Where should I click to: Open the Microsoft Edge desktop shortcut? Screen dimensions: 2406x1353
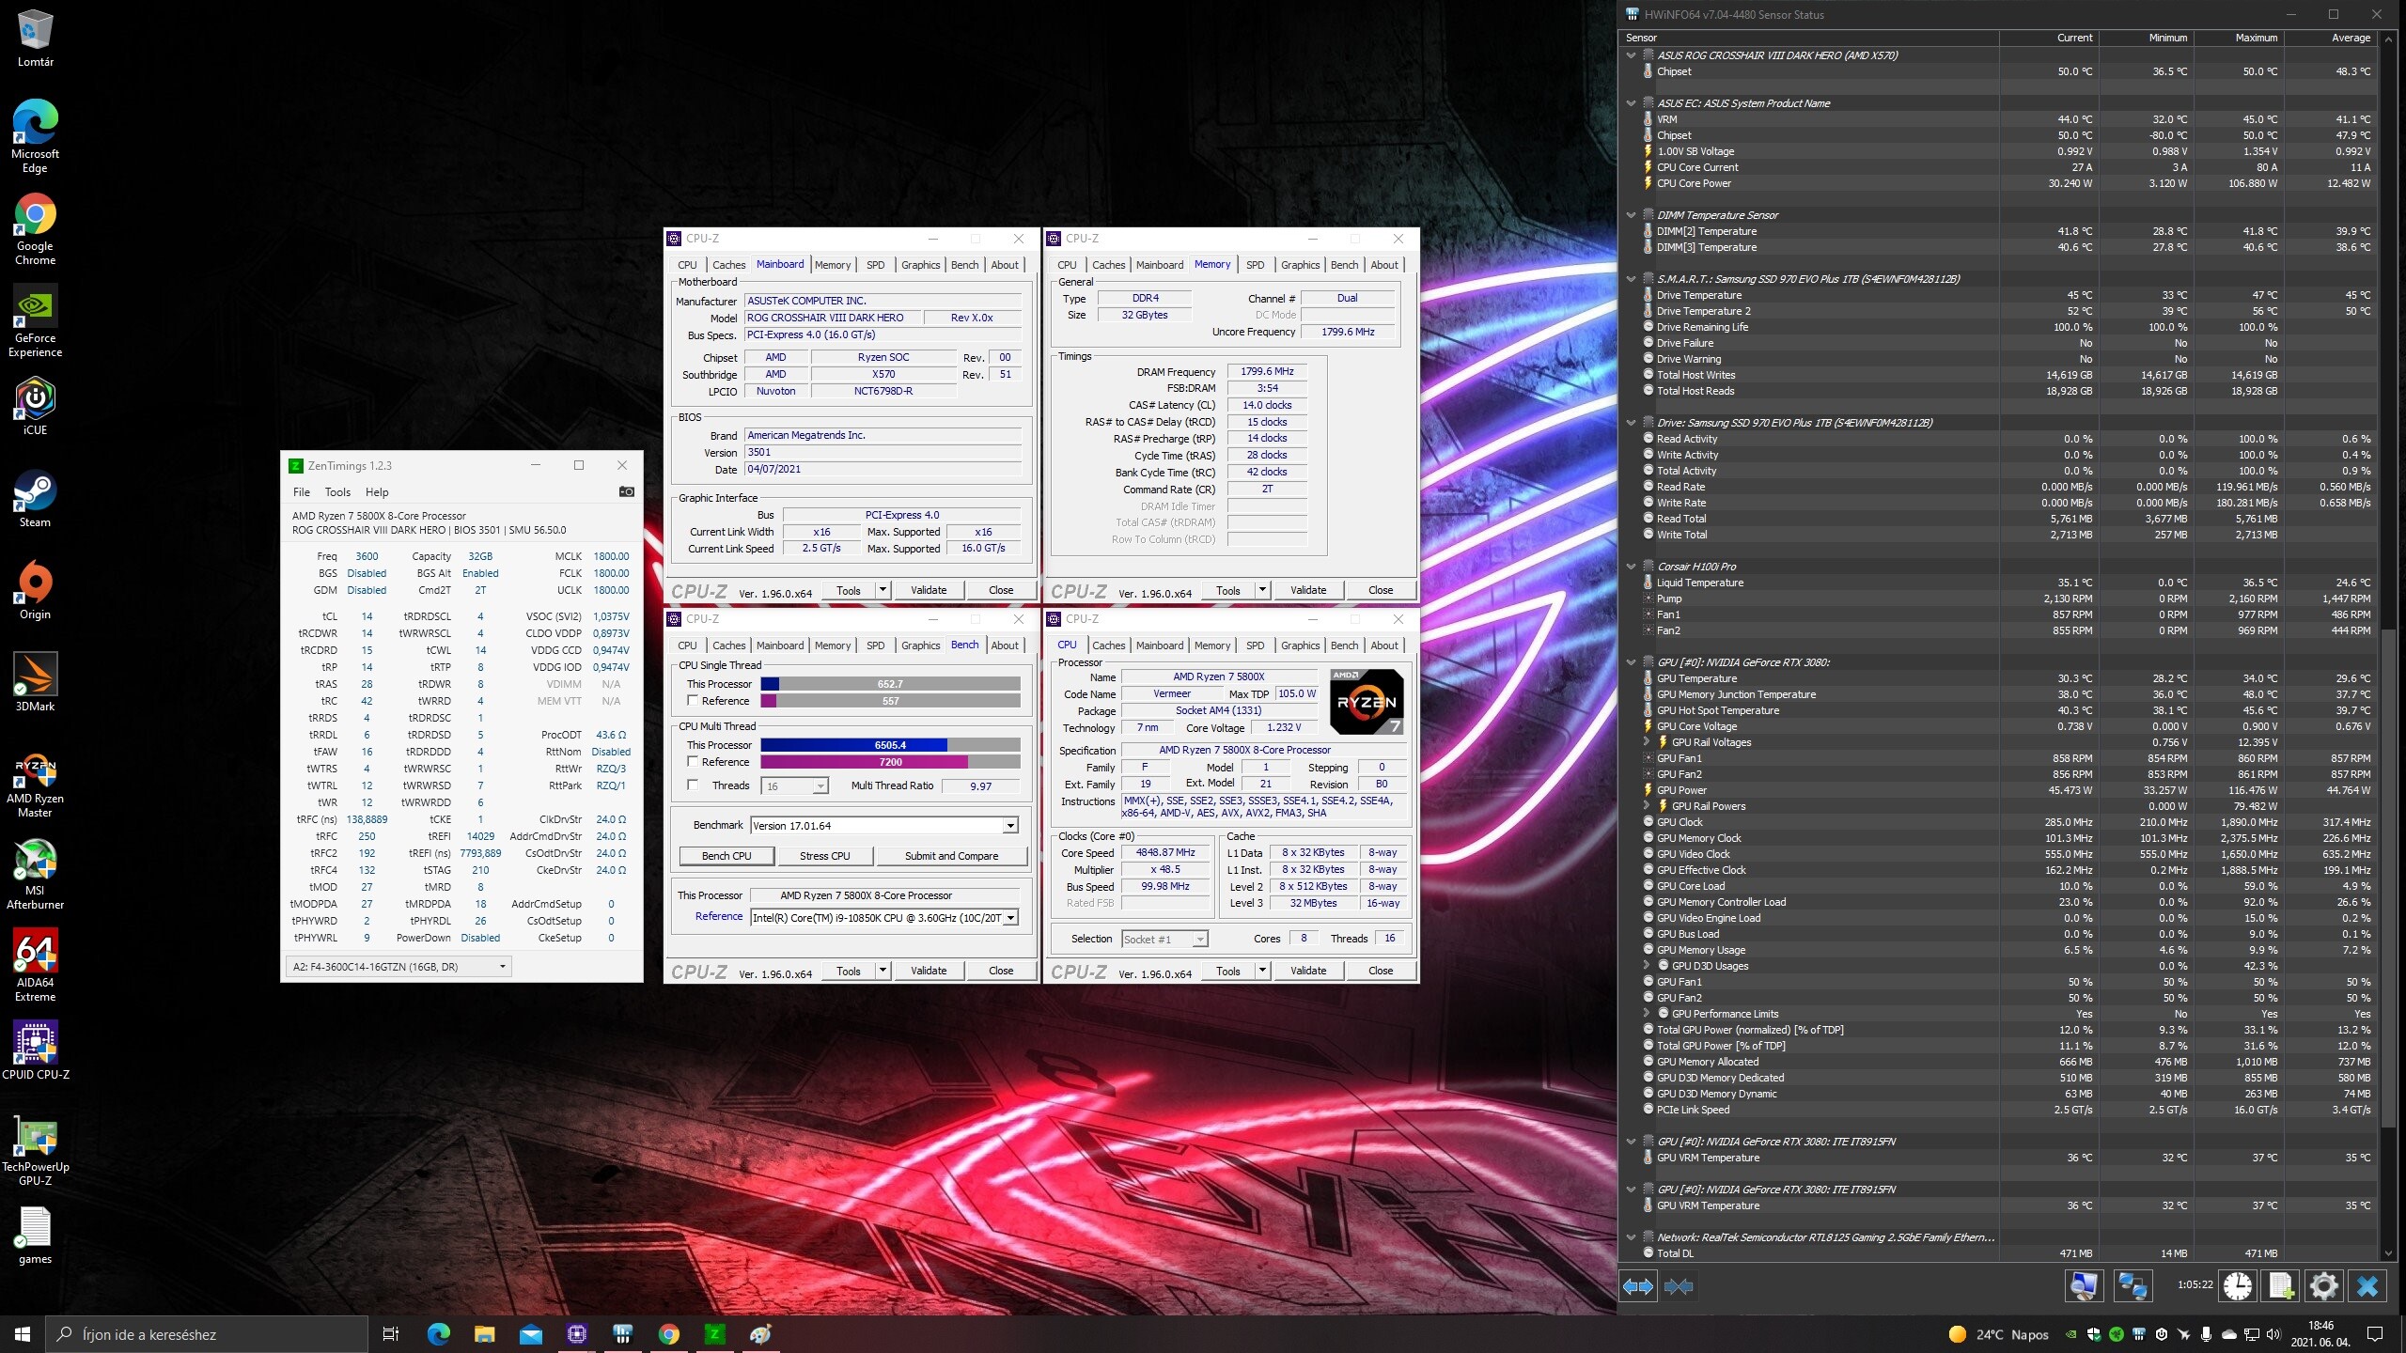point(35,136)
